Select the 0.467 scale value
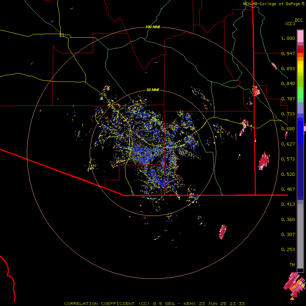The image size is (306, 306). (288, 189)
